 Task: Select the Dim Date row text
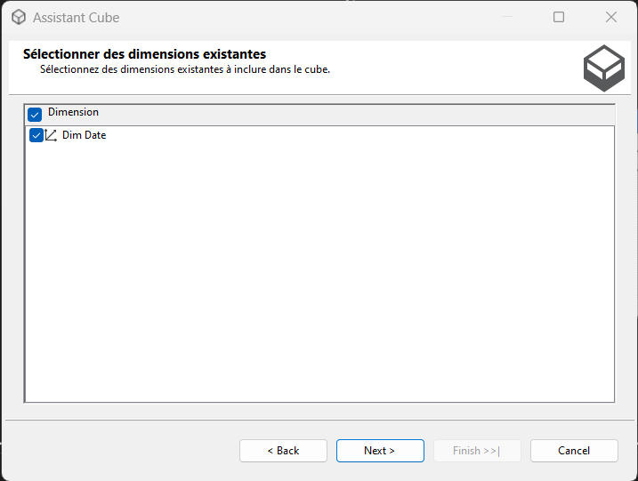pyautogui.click(x=84, y=135)
